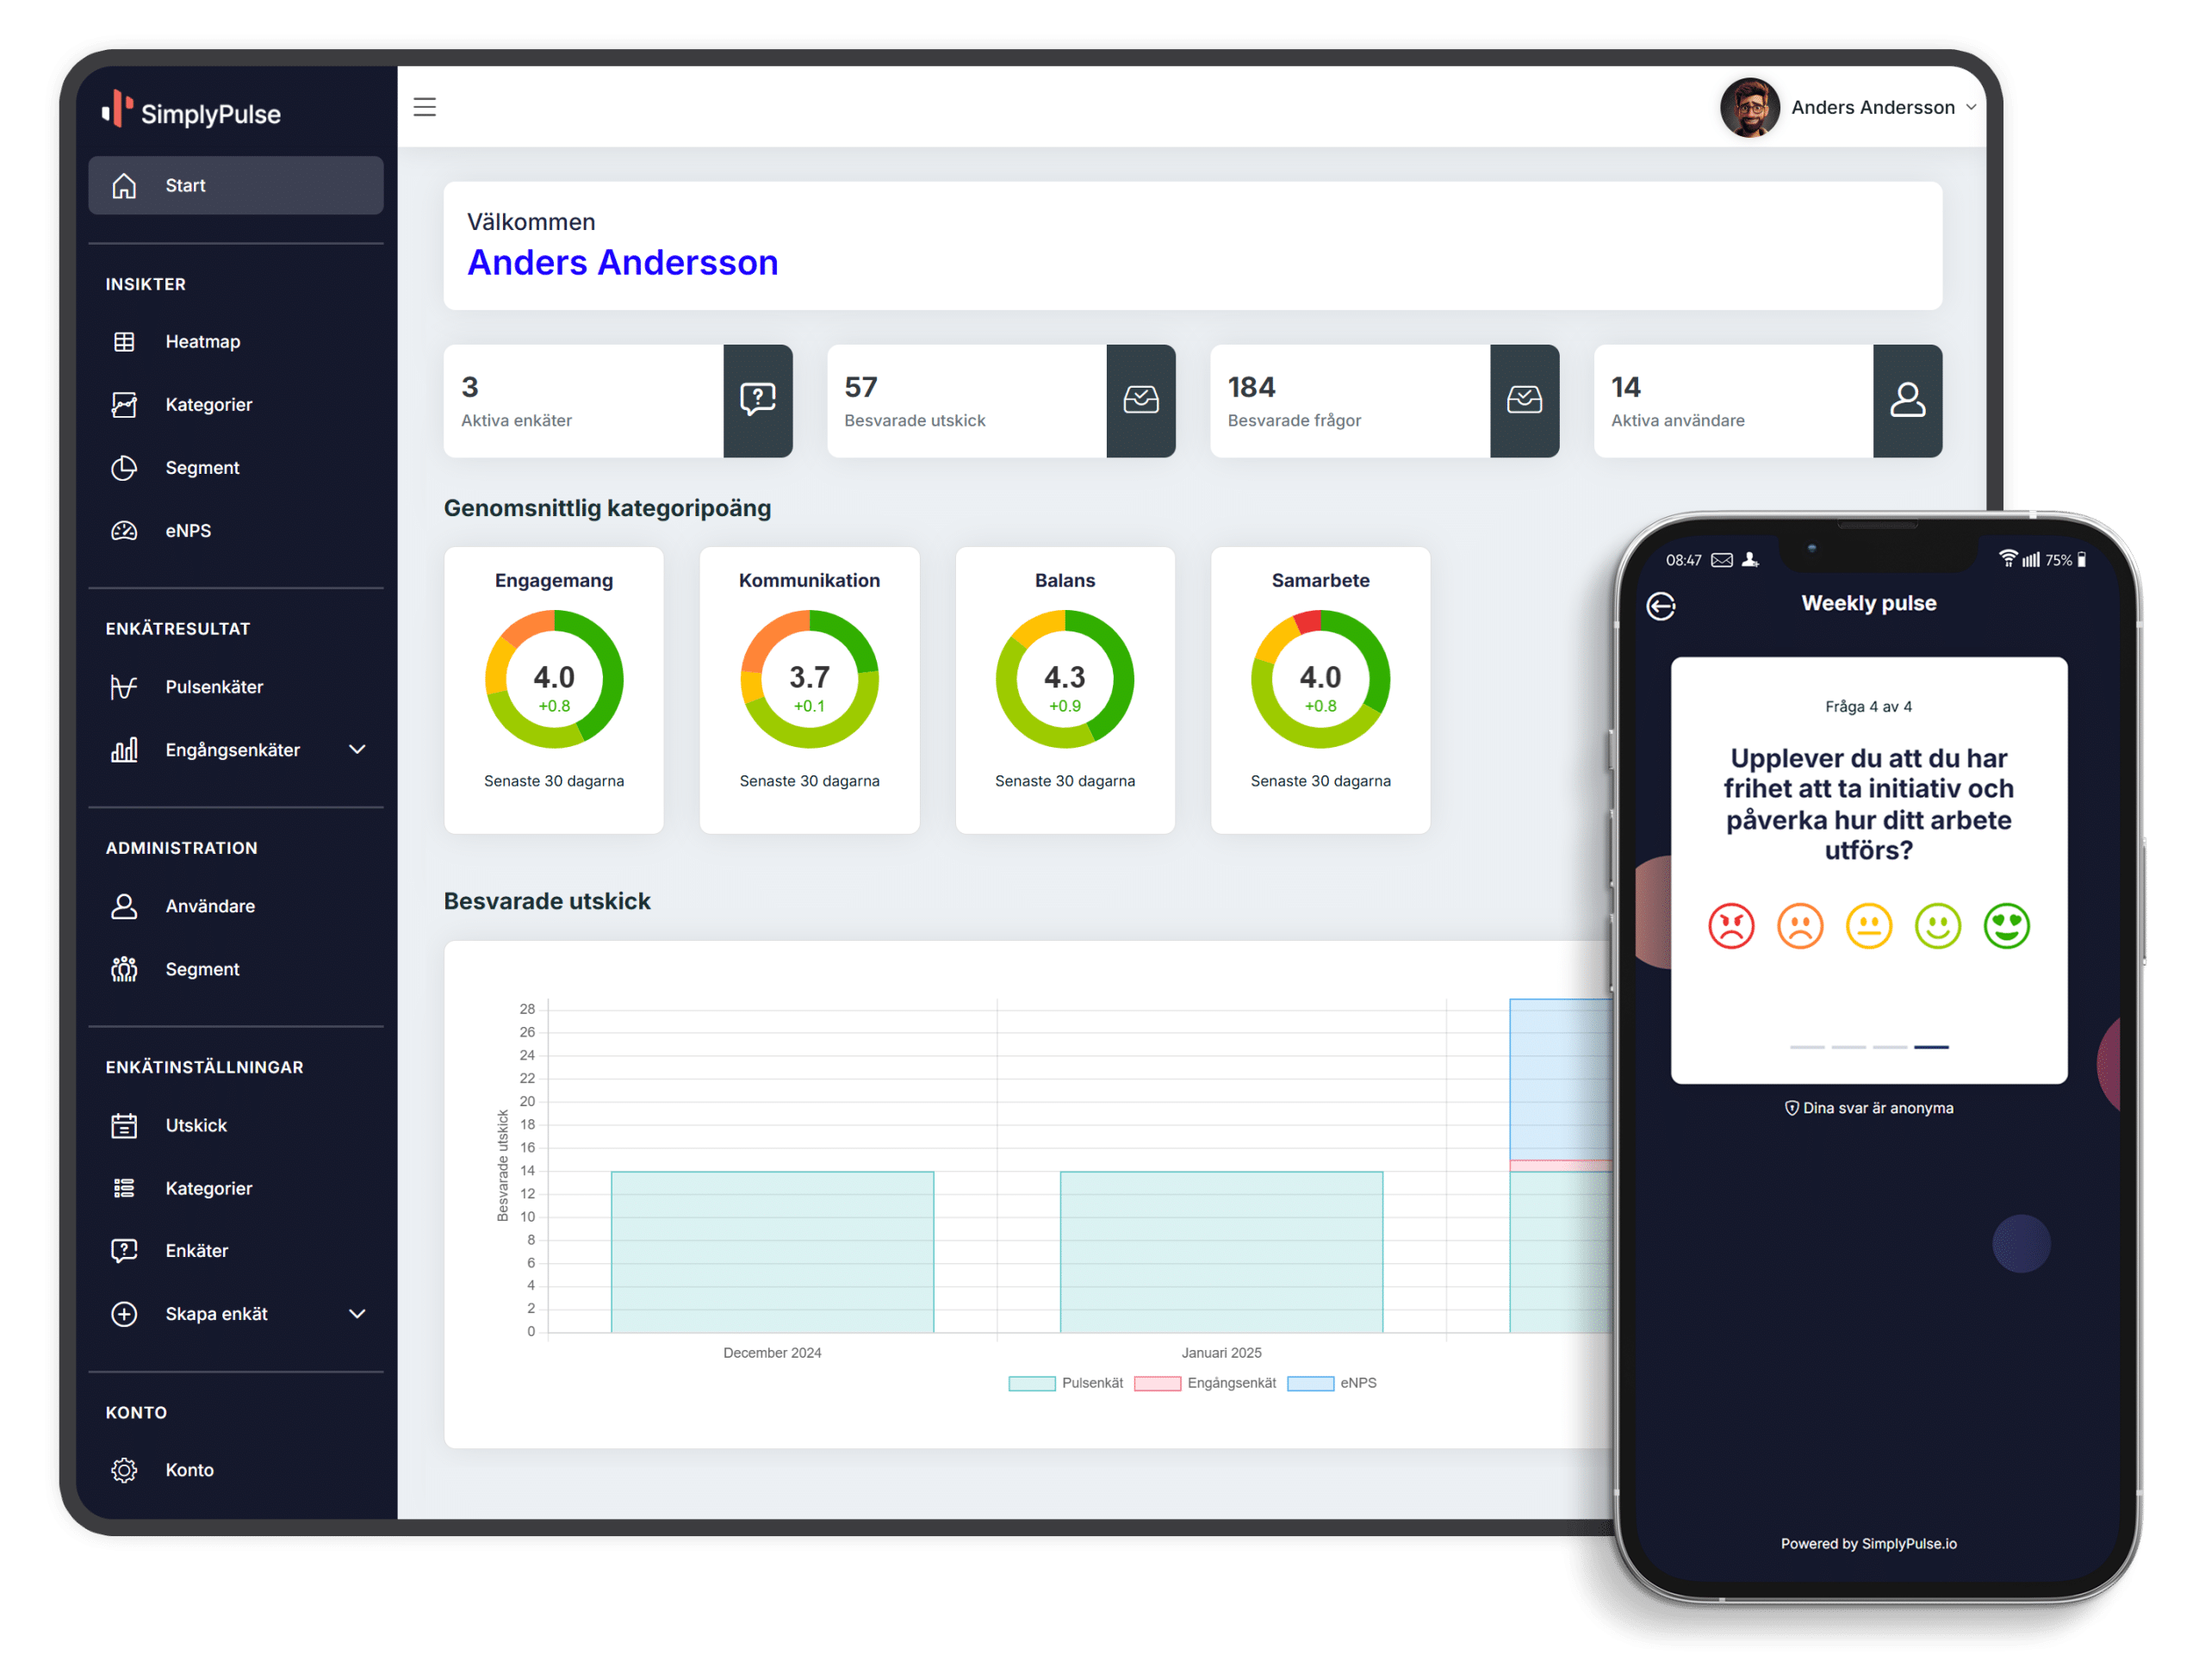
Task: Open Konto settings gear
Action: click(124, 1470)
